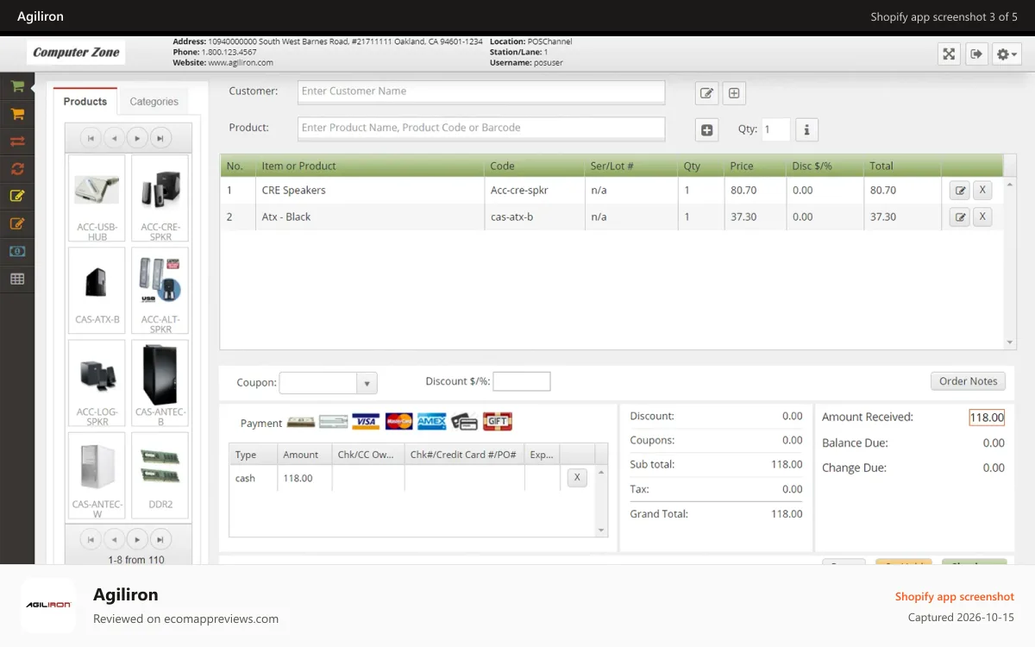The image size is (1035, 647).
Task: Click the orange refresh sync sidebar icon
Action: point(17,169)
